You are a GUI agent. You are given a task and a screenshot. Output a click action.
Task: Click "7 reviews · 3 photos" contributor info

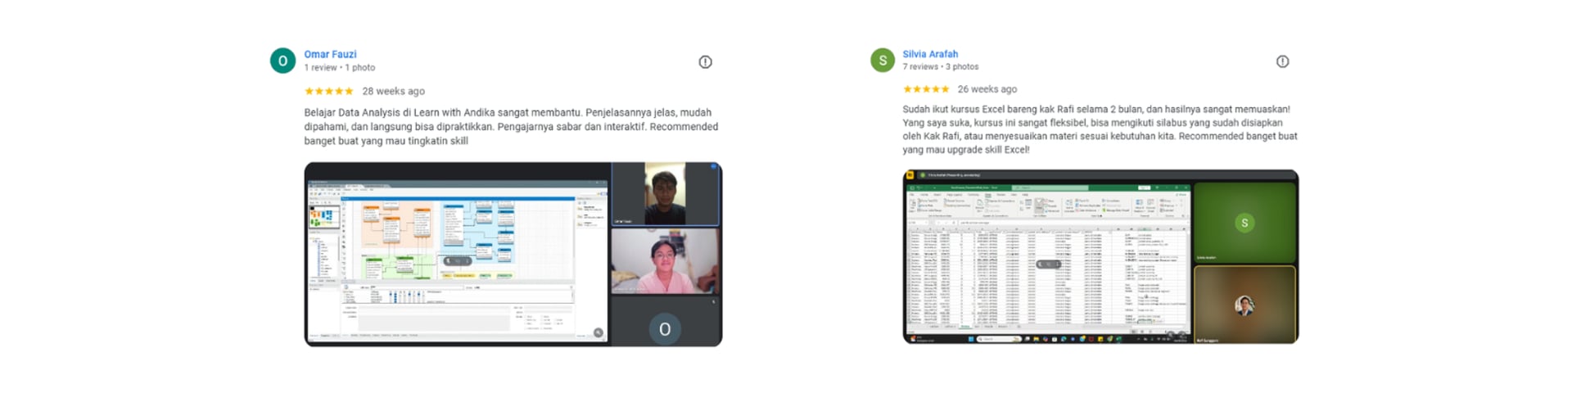click(x=941, y=67)
